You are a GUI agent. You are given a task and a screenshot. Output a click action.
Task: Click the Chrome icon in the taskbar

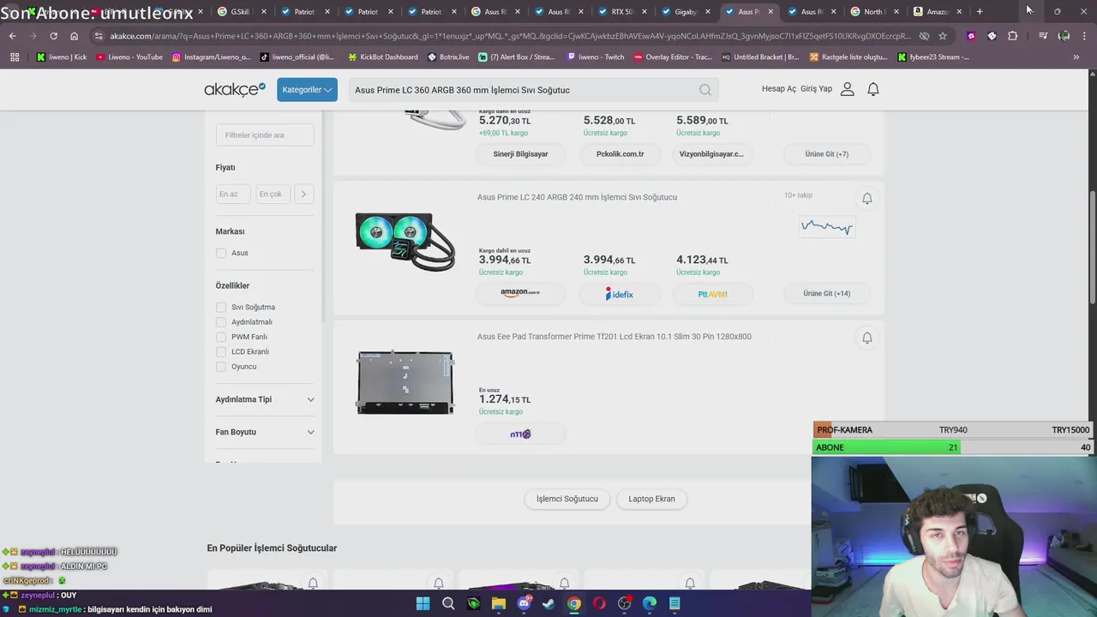point(574,603)
